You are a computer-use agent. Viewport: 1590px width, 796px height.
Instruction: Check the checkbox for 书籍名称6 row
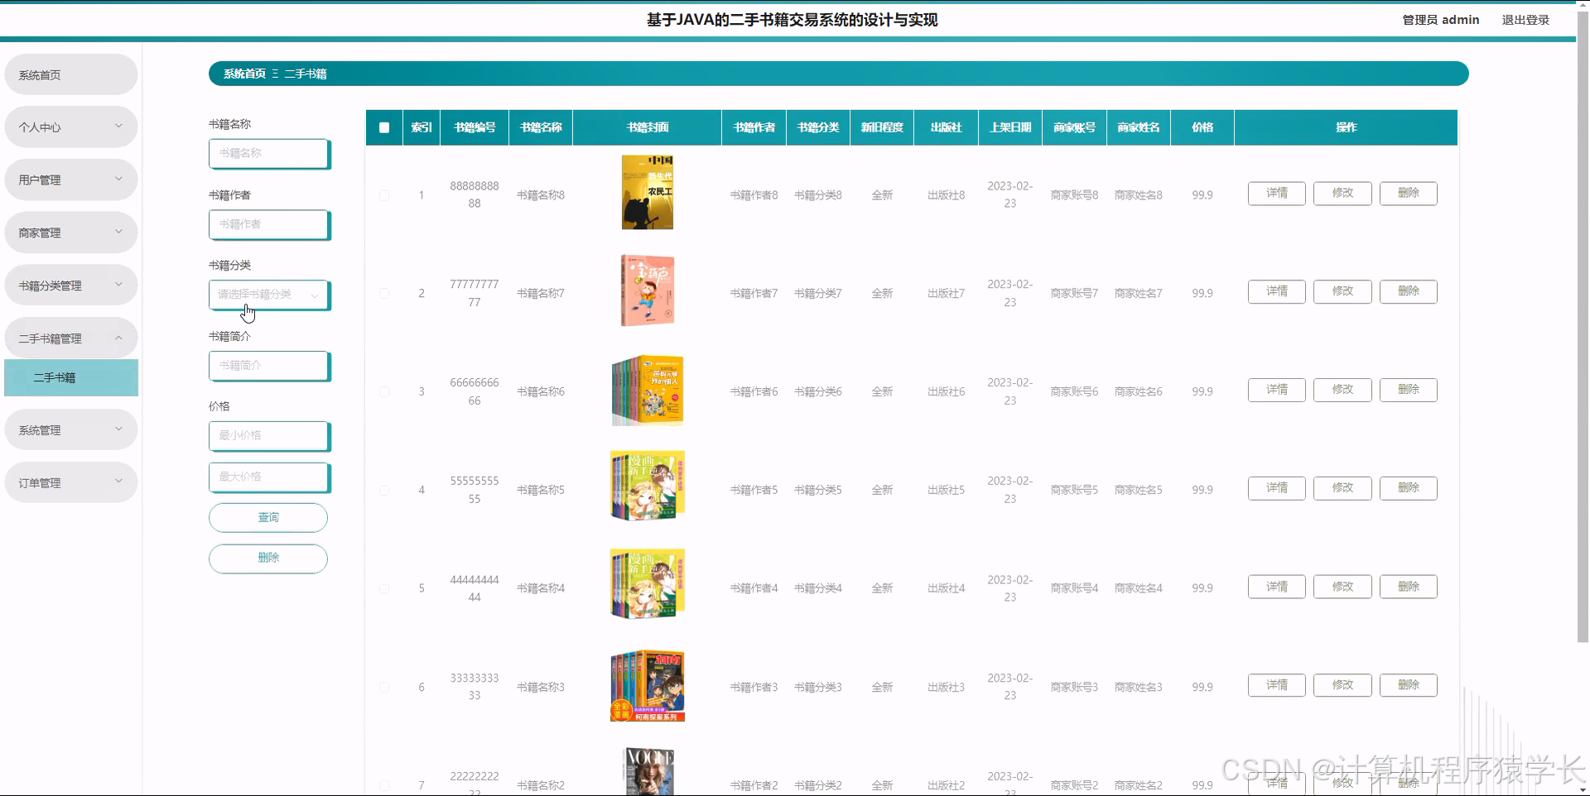[x=383, y=391]
